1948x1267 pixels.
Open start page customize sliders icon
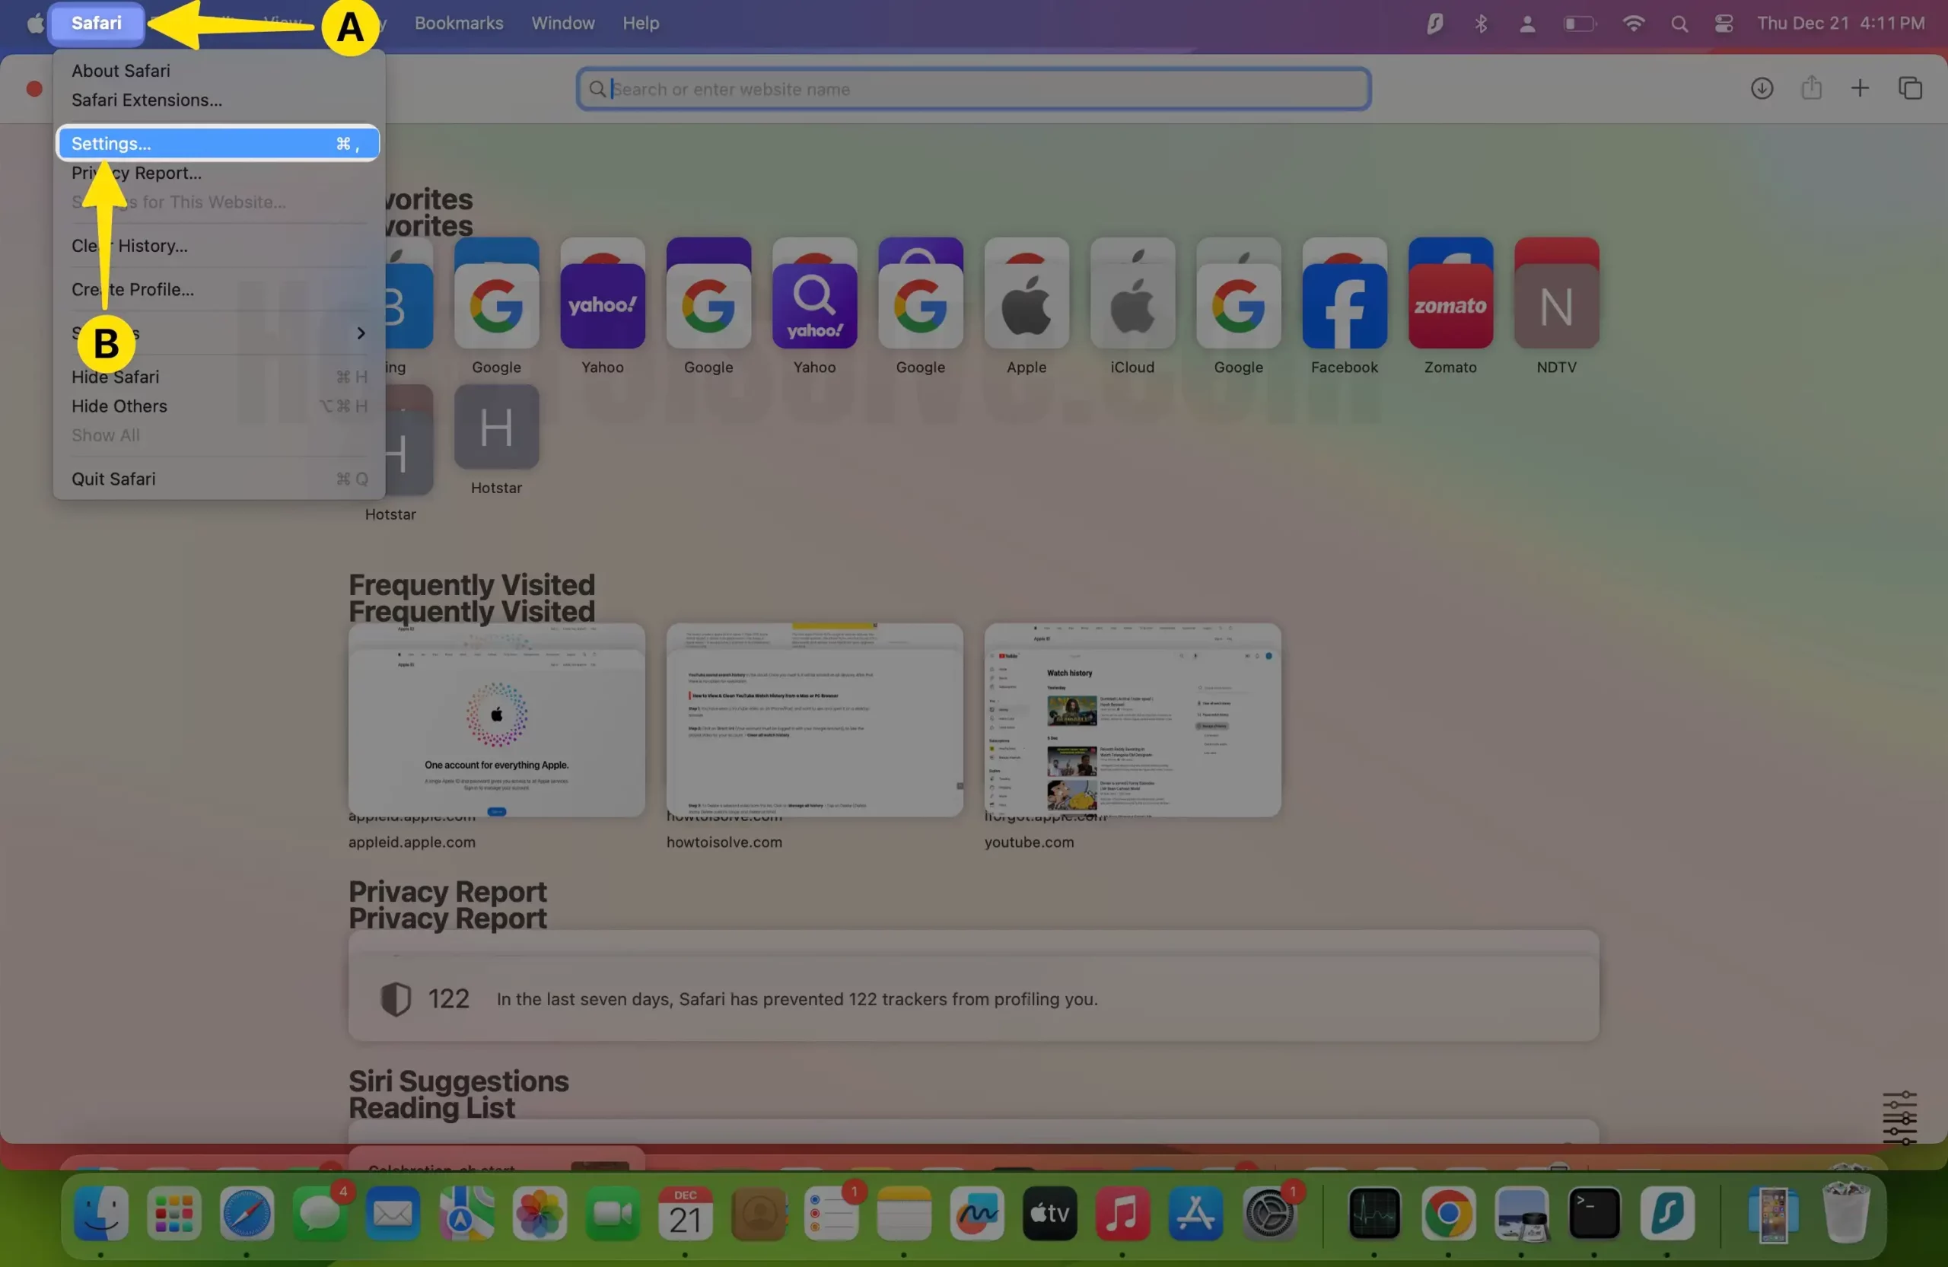tap(1899, 1116)
